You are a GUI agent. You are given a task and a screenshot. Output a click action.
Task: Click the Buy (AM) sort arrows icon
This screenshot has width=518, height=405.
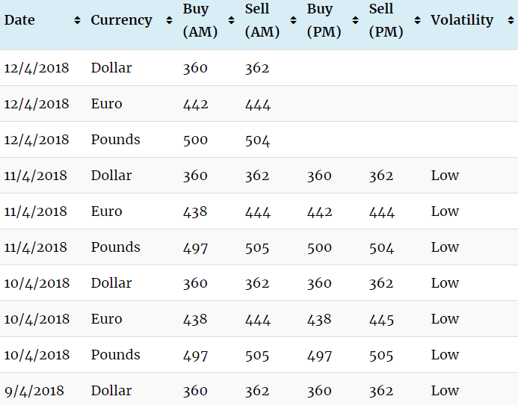[x=231, y=21]
